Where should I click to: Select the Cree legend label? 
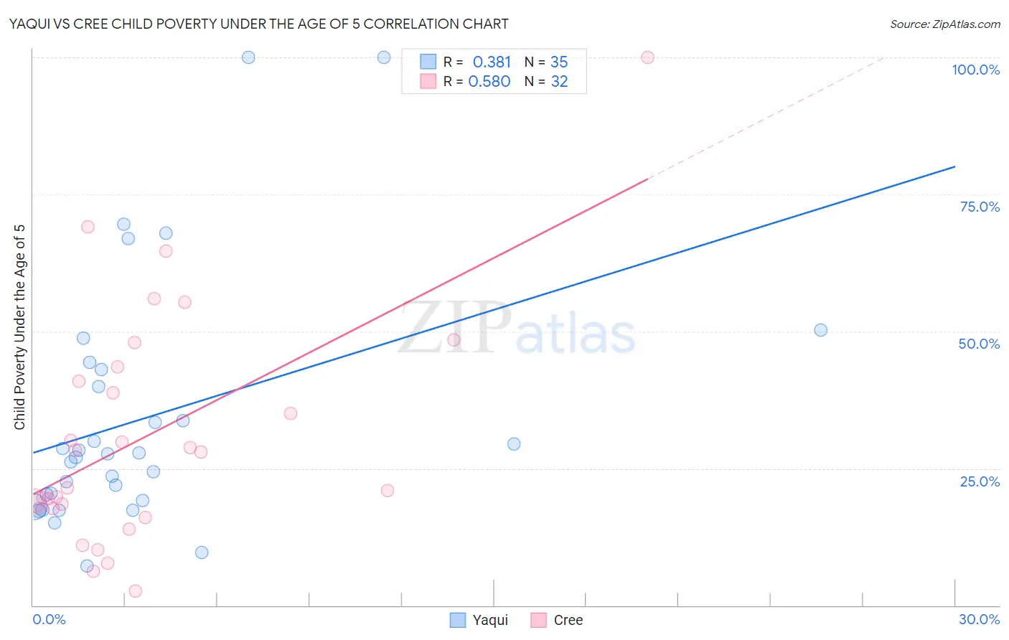568,620
